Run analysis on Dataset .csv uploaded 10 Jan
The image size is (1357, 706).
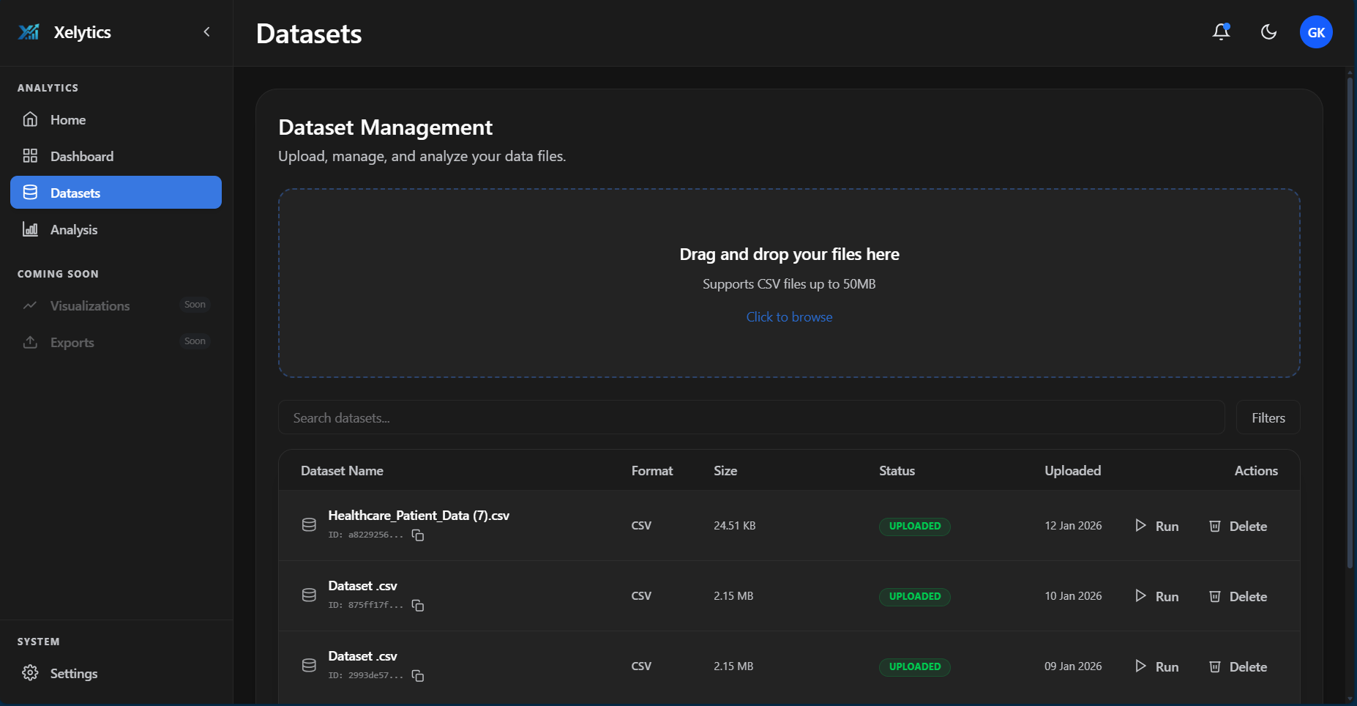point(1158,596)
